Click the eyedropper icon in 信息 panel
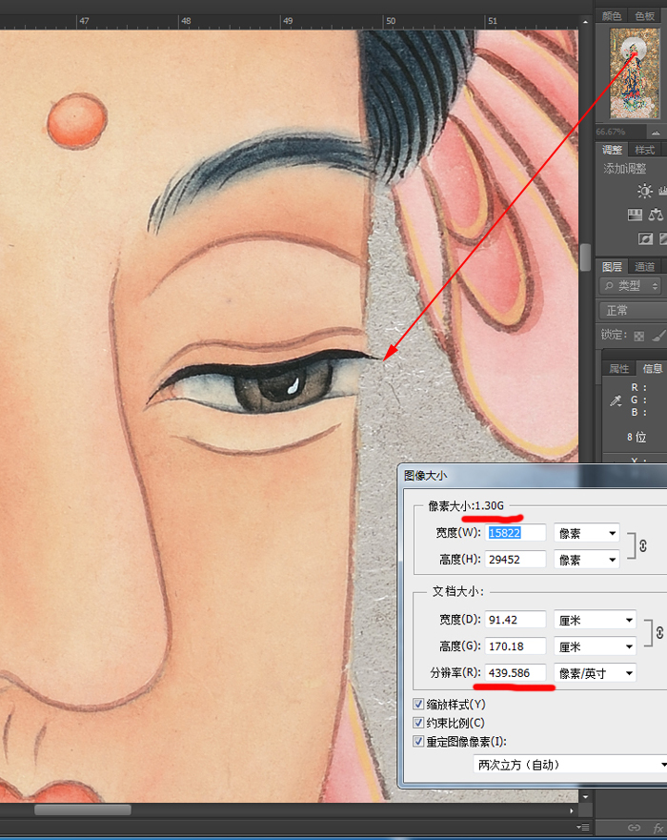The image size is (667, 840). click(616, 400)
